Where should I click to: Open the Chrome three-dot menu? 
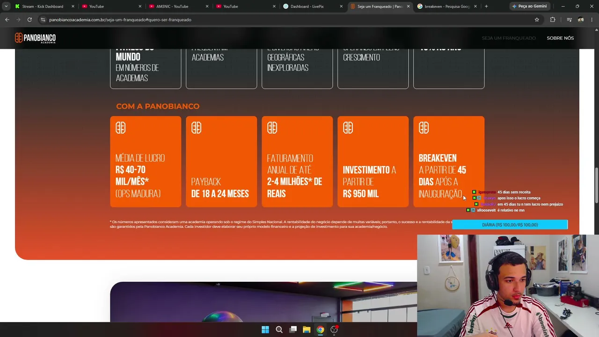pyautogui.click(x=592, y=20)
